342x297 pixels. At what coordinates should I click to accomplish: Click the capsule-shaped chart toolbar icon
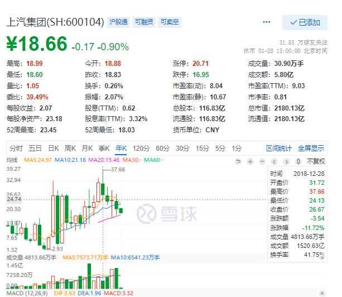click(x=298, y=161)
